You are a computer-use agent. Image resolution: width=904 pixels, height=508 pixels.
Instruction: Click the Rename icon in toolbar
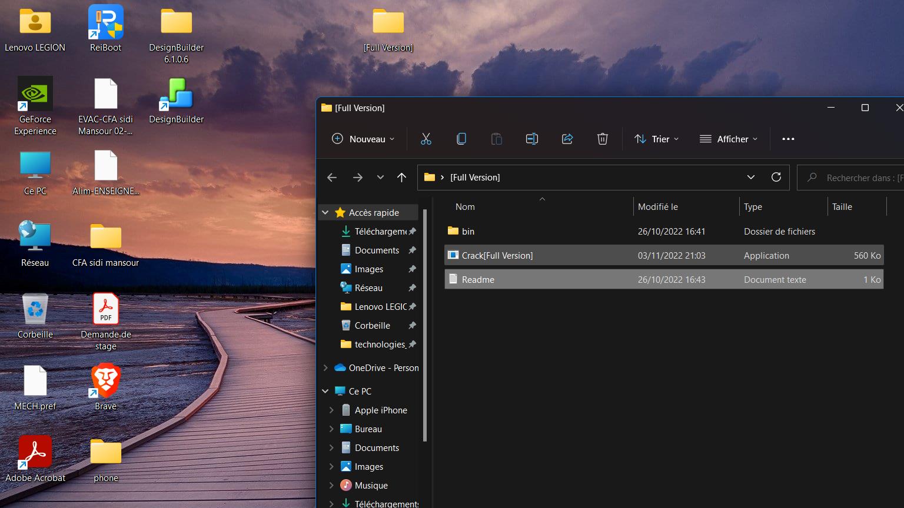532,139
